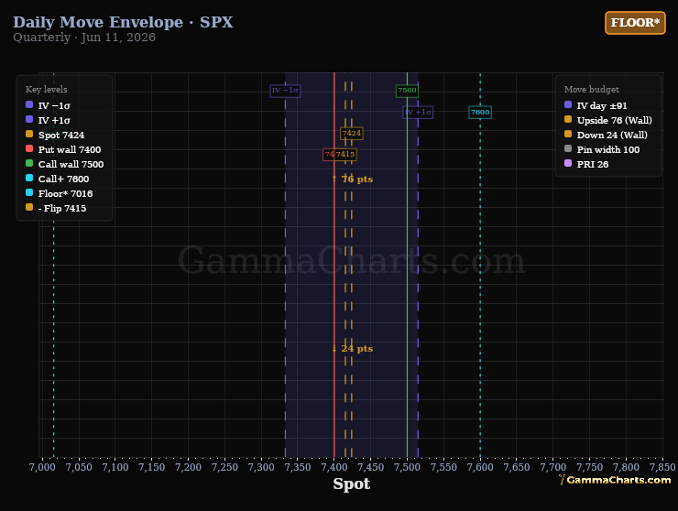Image resolution: width=678 pixels, height=511 pixels.
Task: Click the '↓ 24 pts' annotation
Action: (x=352, y=348)
